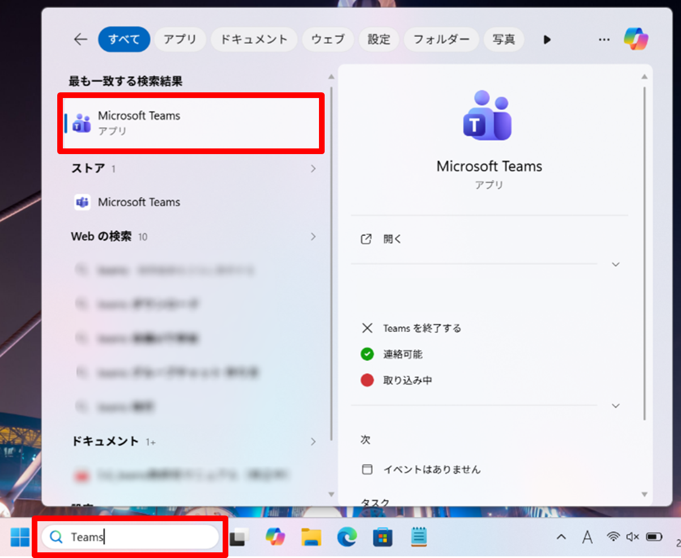Image resolution: width=681 pixels, height=558 pixels.
Task: Click 開く to open Microsoft Teams
Action: [x=392, y=239]
